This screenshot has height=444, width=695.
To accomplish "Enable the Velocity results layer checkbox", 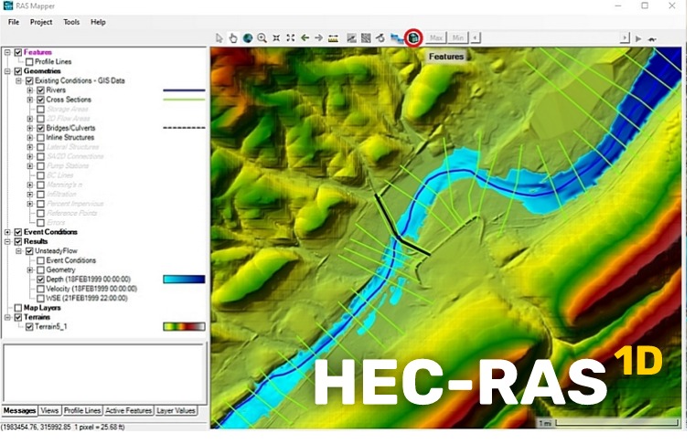I will [40, 289].
